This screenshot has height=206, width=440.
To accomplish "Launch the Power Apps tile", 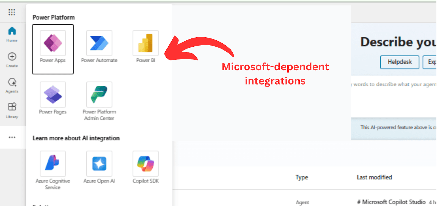I will [53, 49].
